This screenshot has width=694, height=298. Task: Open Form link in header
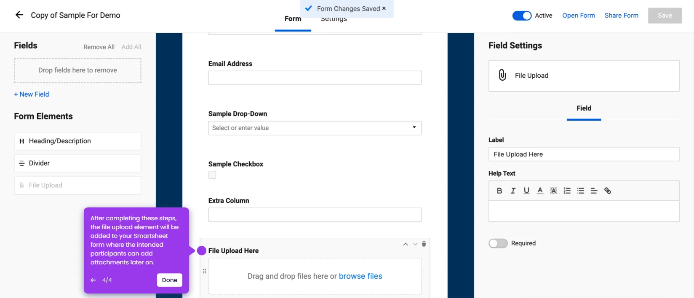point(579,16)
